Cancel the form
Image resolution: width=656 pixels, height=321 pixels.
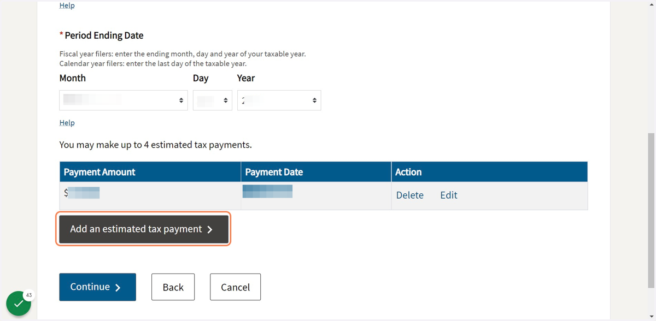pyautogui.click(x=236, y=287)
